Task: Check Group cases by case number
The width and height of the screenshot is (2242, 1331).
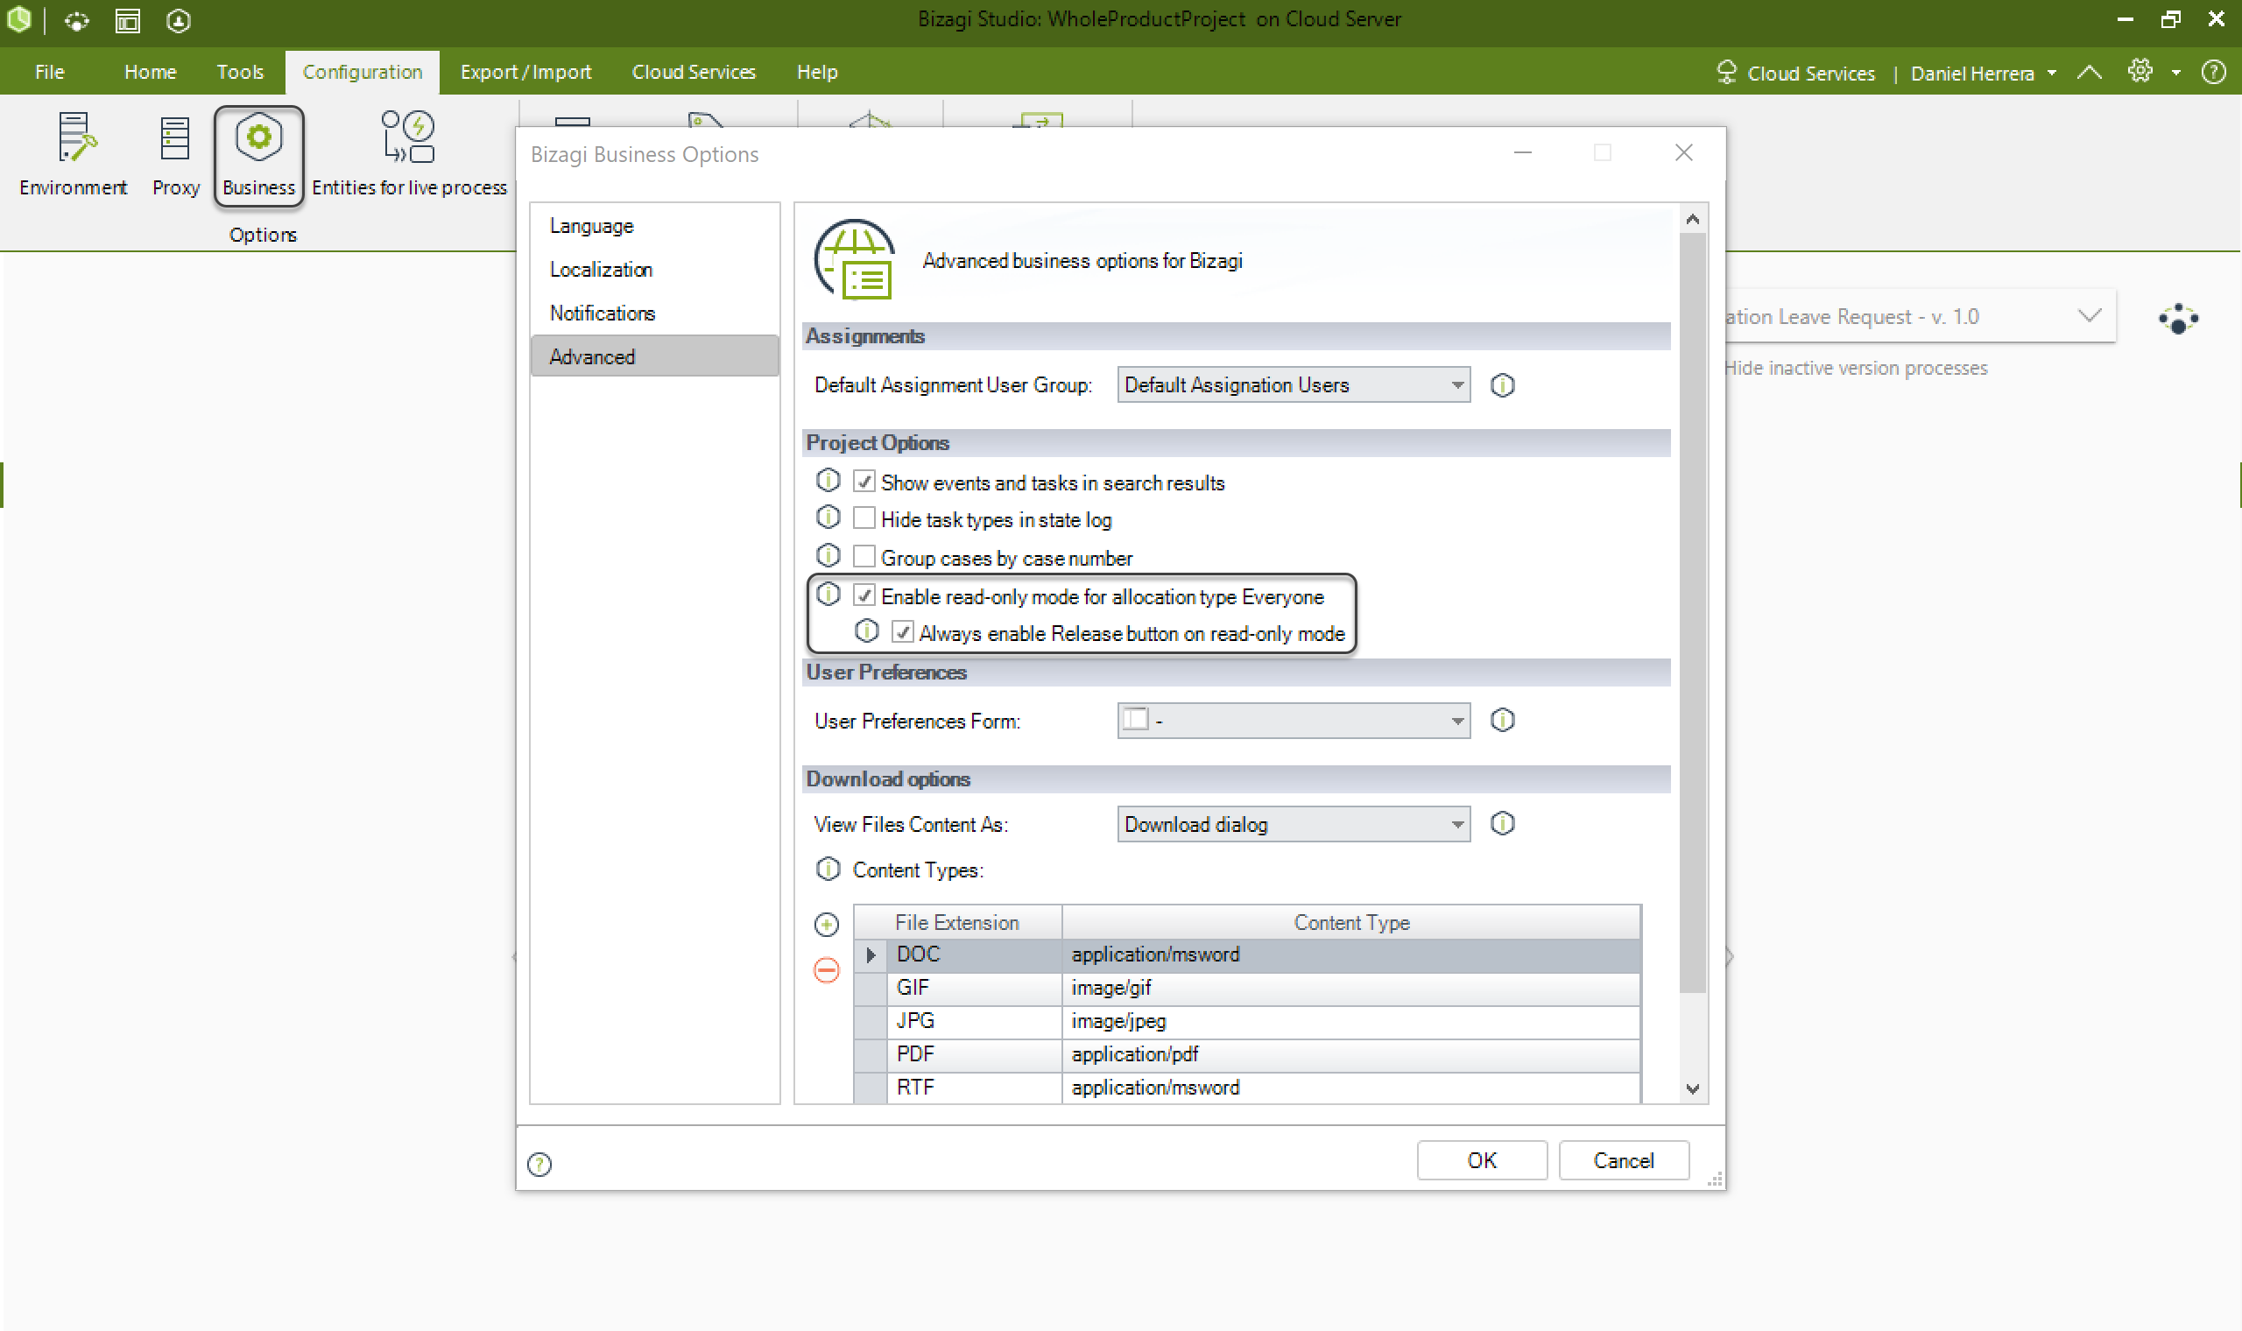Action: point(864,557)
